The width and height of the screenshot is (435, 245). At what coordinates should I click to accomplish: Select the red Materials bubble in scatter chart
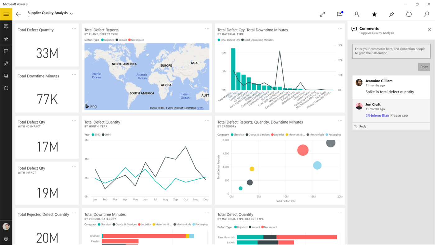(x=303, y=150)
